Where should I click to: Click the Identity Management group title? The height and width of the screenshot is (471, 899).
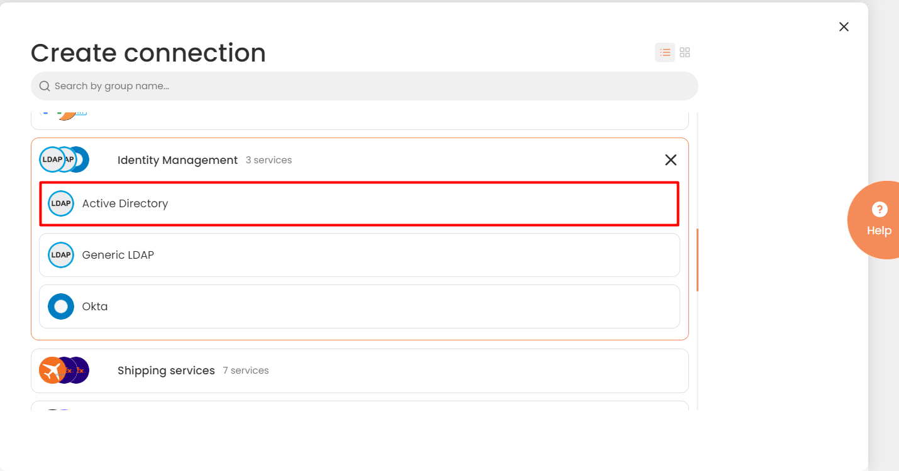pos(177,160)
